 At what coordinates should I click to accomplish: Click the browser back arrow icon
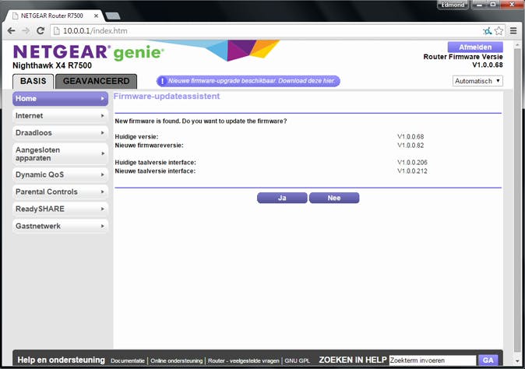[11, 30]
